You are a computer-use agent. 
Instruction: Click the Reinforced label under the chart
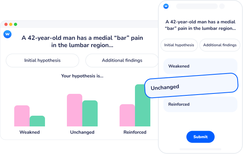[x=135, y=132]
